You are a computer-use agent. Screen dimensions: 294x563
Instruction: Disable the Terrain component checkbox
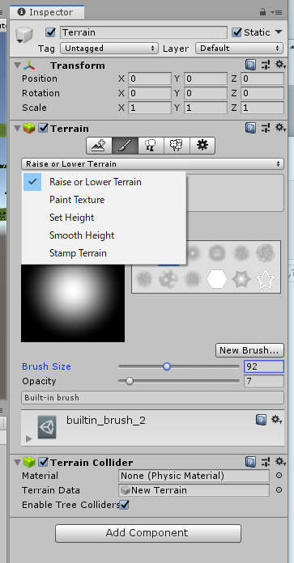coord(44,128)
